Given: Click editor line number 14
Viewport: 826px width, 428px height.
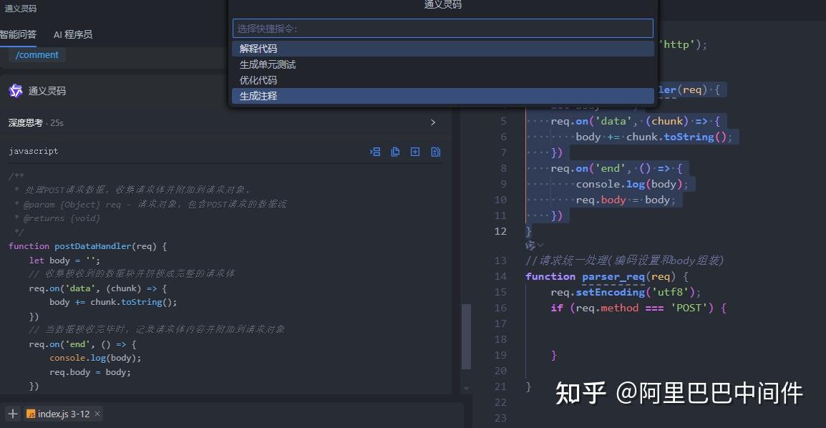Looking at the screenshot, I should pyautogui.click(x=500, y=276).
